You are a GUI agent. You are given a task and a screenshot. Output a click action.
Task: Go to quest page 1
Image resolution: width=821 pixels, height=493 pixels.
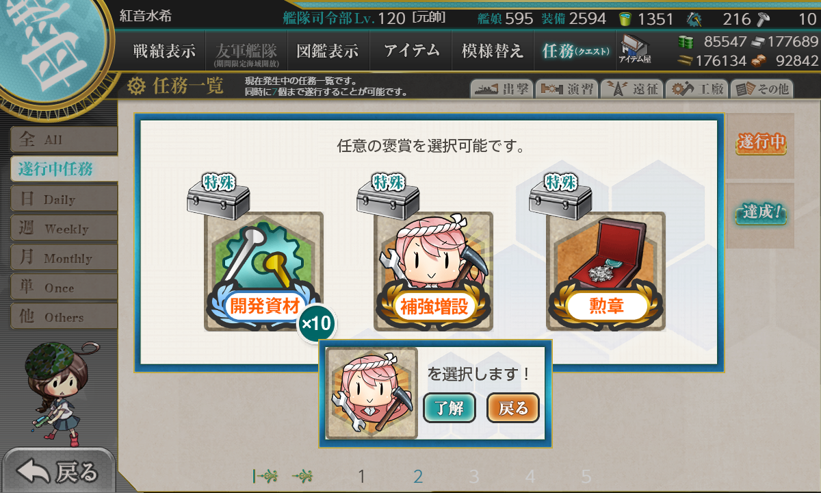(362, 477)
